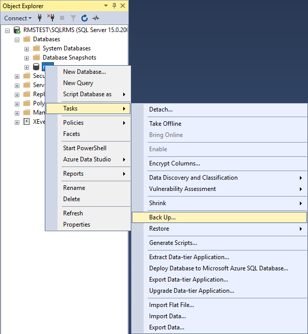Image resolution: width=308 pixels, height=334 pixels.
Task: Click the Tasks menu entry
Action: click(88, 108)
